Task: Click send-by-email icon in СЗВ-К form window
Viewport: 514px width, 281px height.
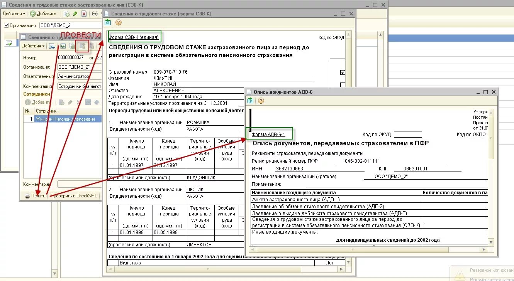Action: tap(108, 23)
